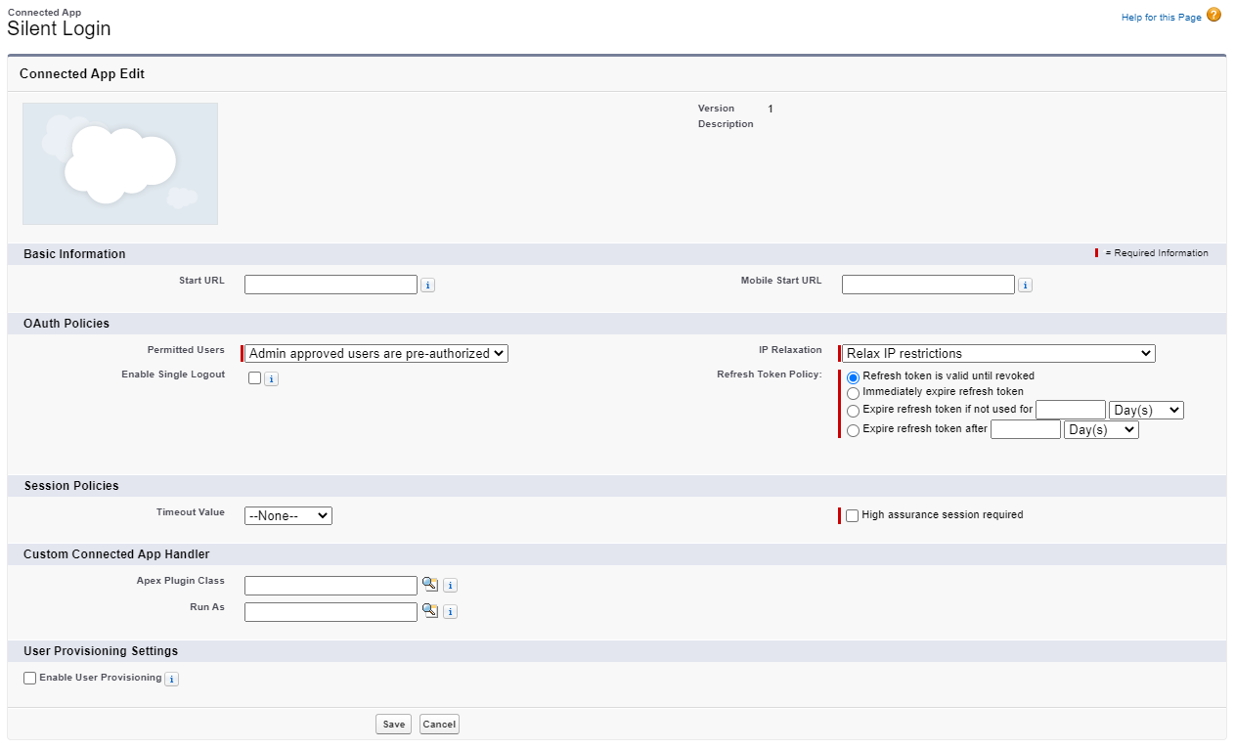The width and height of the screenshot is (1235, 749).
Task: Click the Refresh Token Policy label
Action: click(x=770, y=374)
